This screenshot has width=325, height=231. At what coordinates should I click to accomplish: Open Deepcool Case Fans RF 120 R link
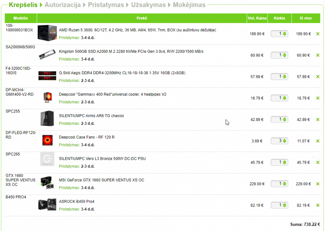[87, 137]
